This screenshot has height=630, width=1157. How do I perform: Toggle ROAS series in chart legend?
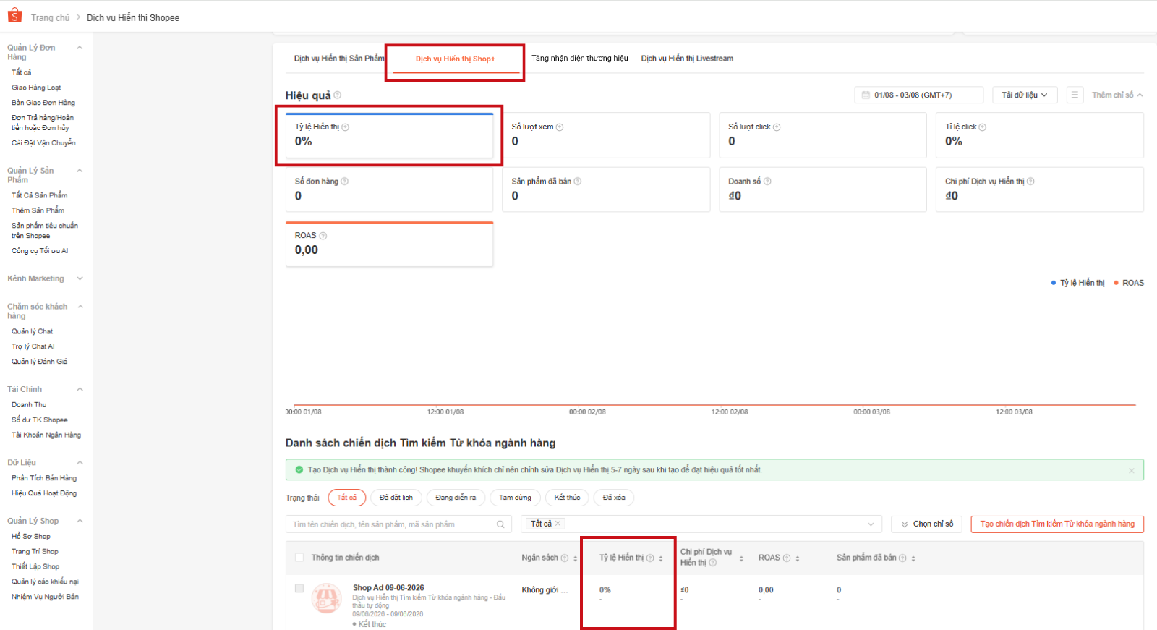click(x=1129, y=283)
